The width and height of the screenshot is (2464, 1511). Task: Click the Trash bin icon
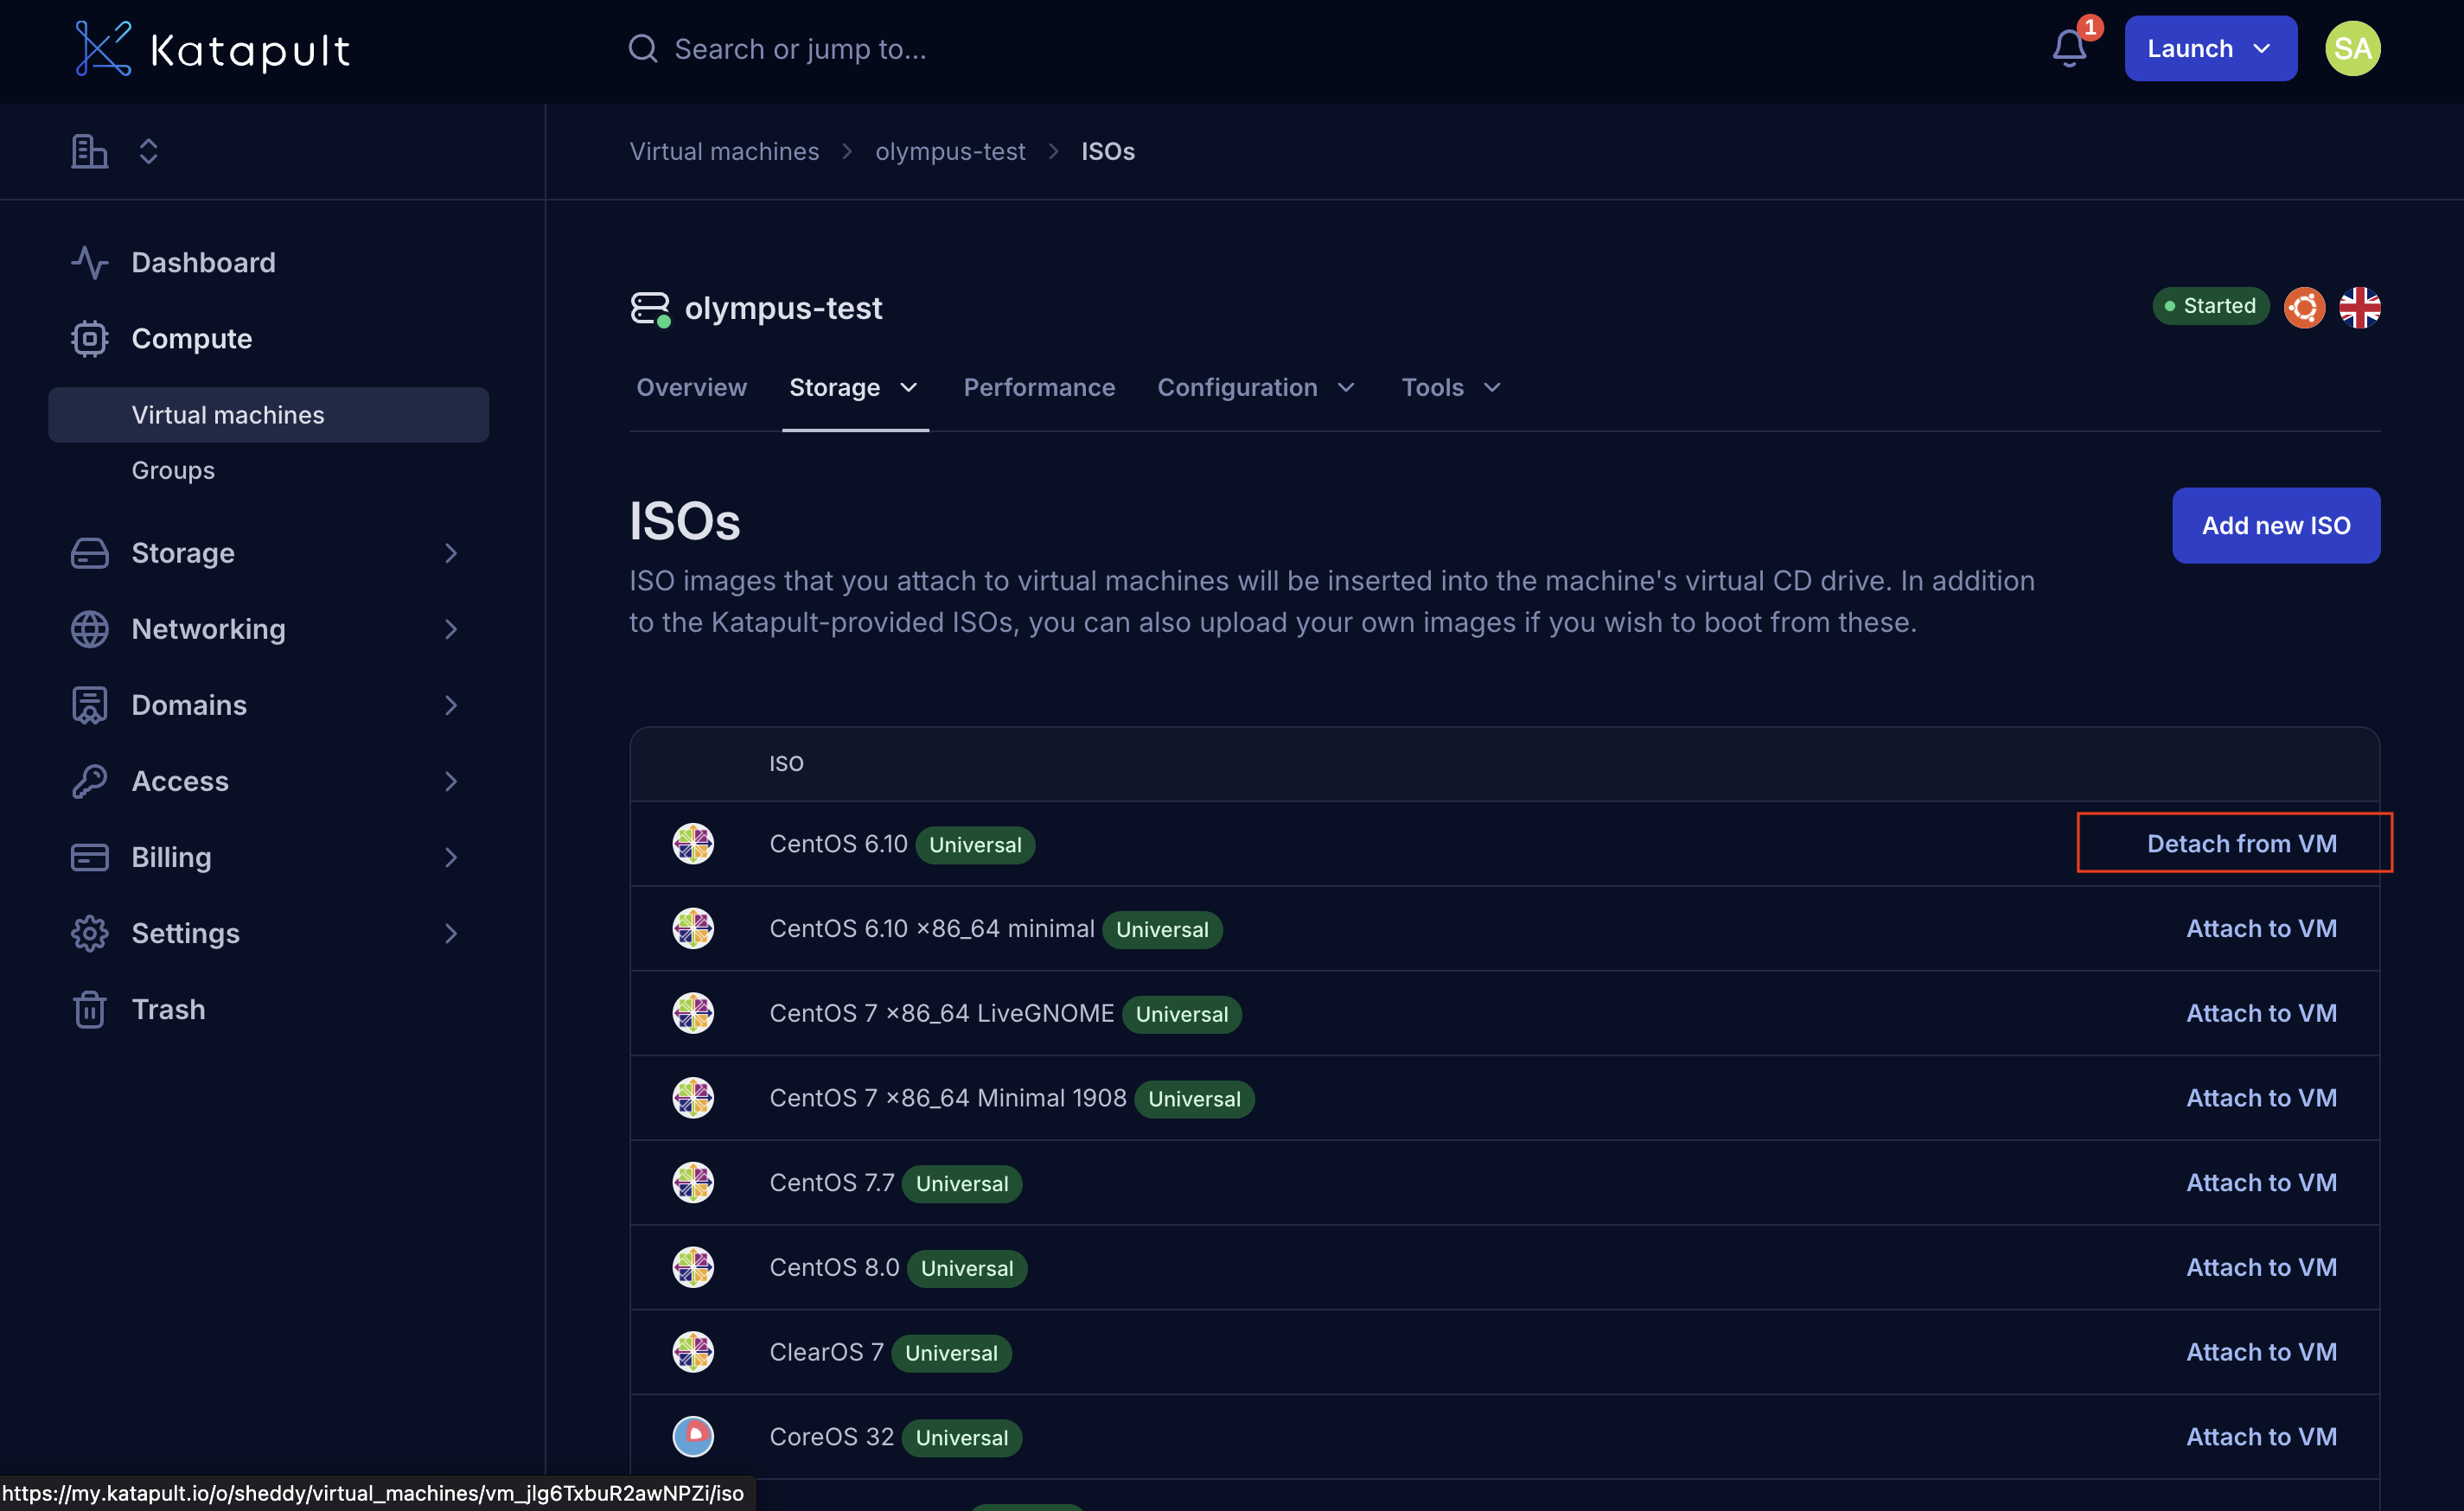point(90,1008)
